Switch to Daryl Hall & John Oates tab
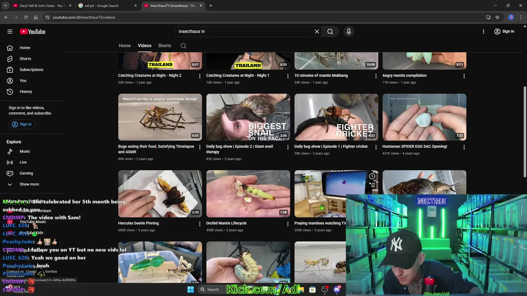The width and height of the screenshot is (527, 296). 41,6
